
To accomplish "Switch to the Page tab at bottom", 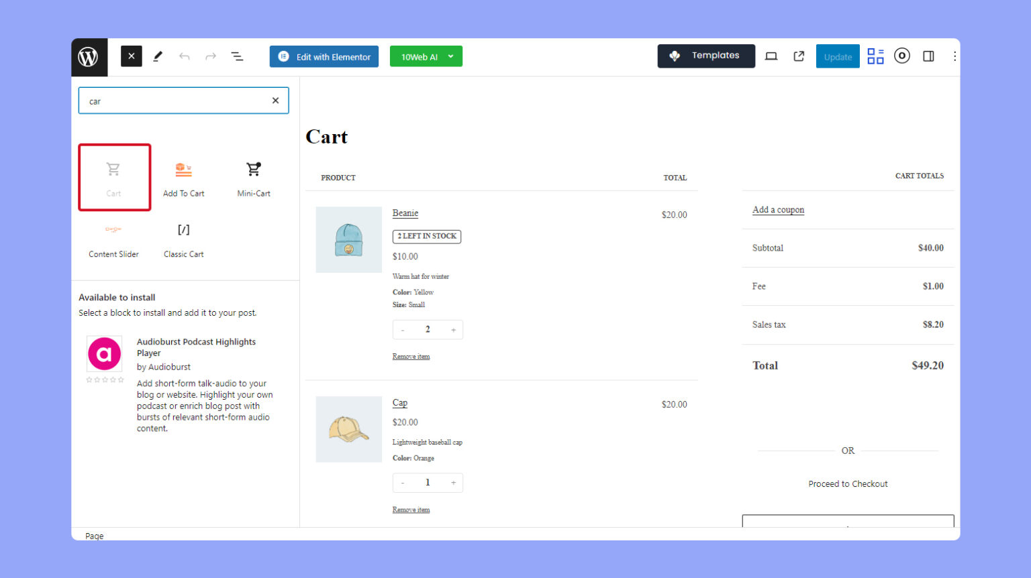I will click(x=94, y=535).
